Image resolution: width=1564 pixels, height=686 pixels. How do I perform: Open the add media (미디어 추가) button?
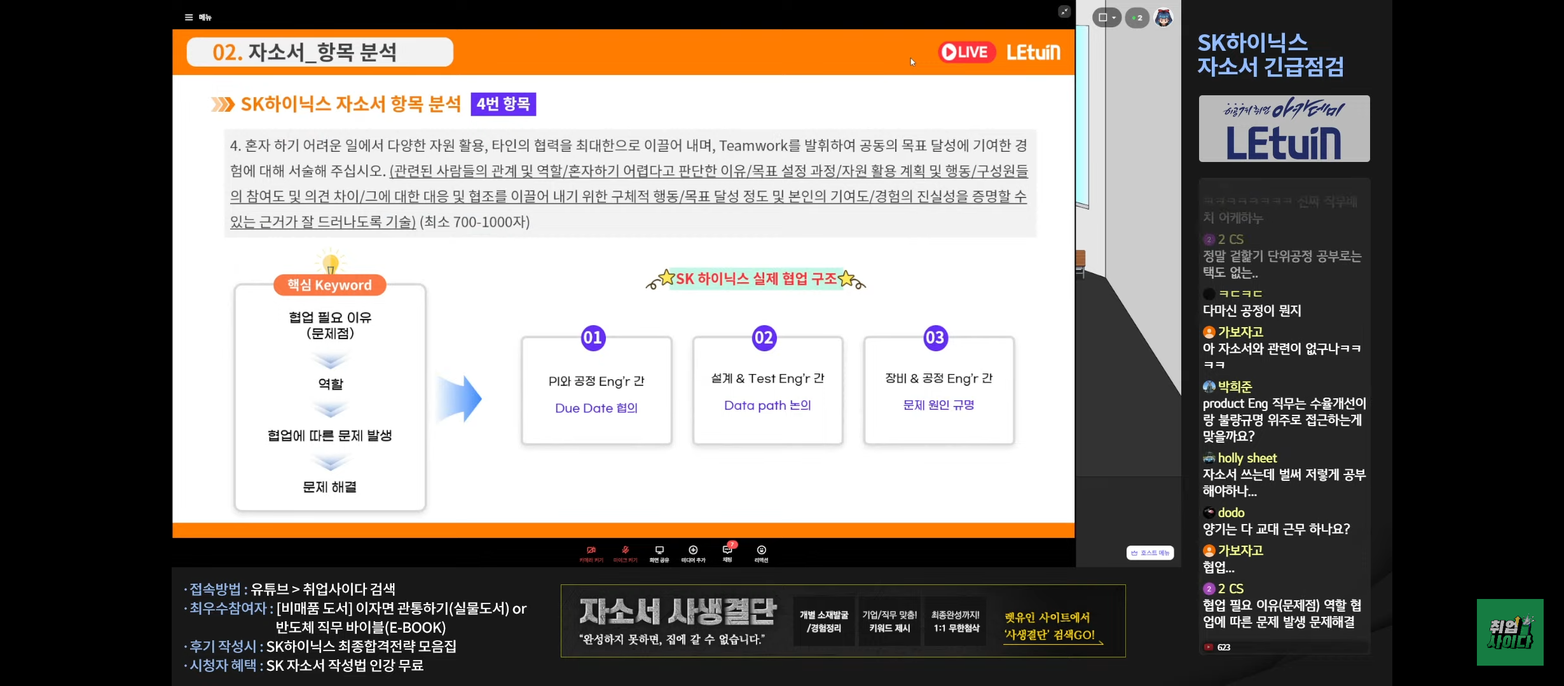click(x=693, y=554)
